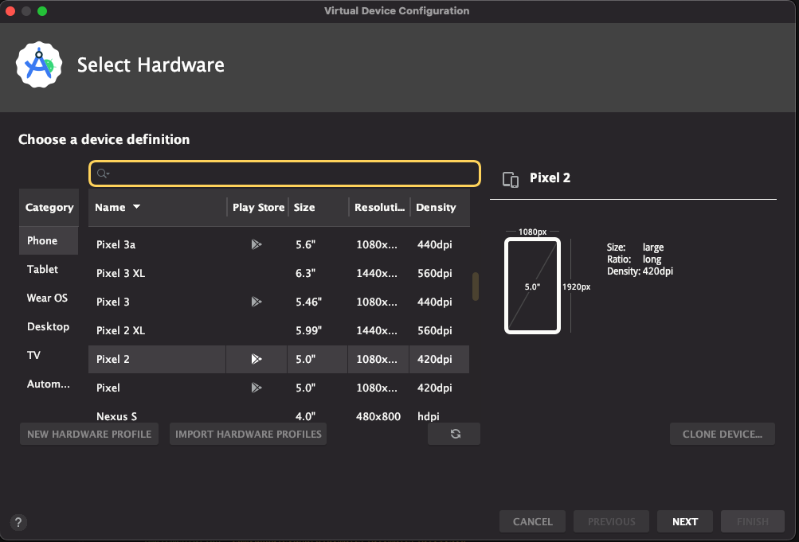This screenshot has width=799, height=542.
Task: Select the Tablet category
Action: click(49, 269)
